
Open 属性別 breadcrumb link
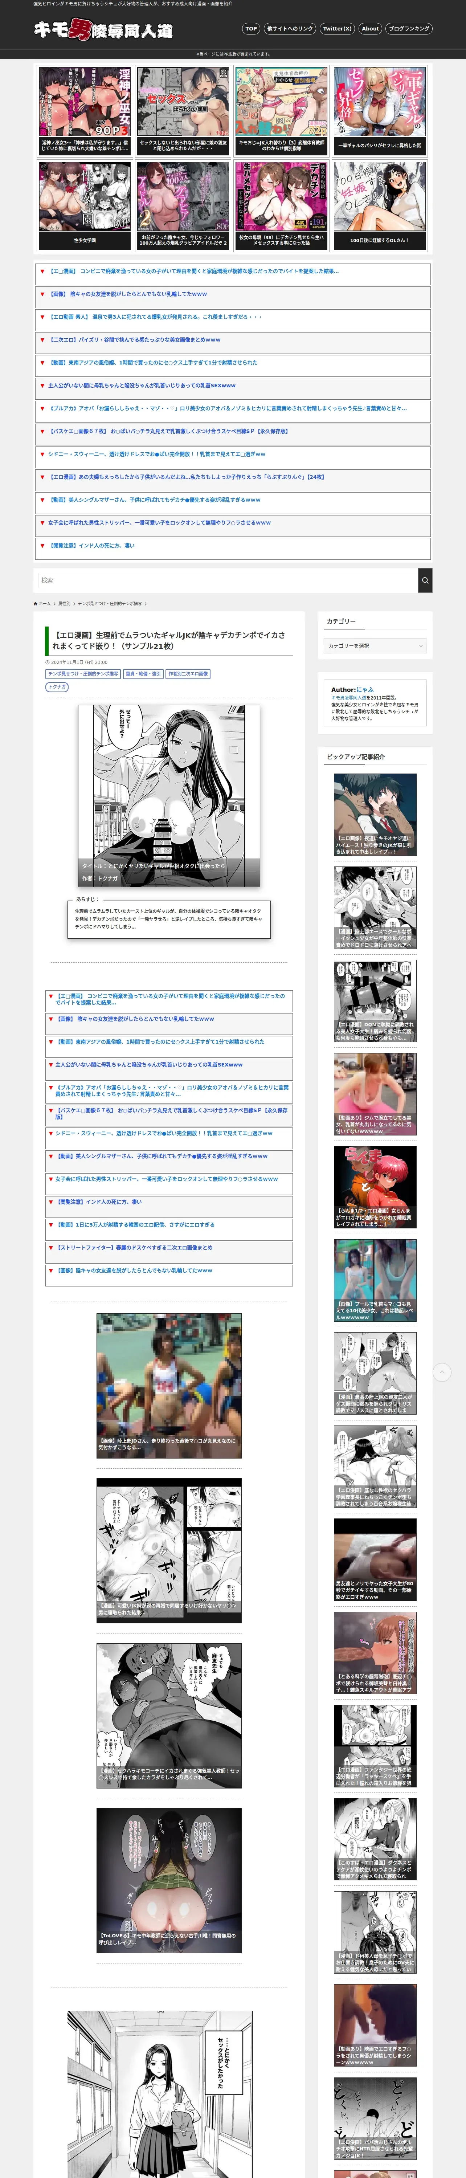pyautogui.click(x=64, y=604)
